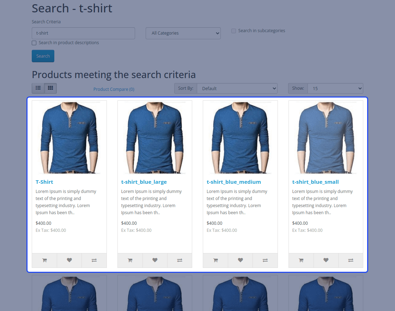Switch to grid view layout

coord(50,88)
